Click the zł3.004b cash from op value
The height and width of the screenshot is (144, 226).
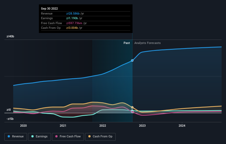click(x=72, y=28)
